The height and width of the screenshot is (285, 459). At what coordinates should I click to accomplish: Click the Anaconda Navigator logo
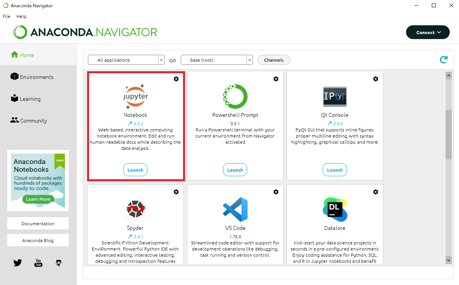(85, 32)
